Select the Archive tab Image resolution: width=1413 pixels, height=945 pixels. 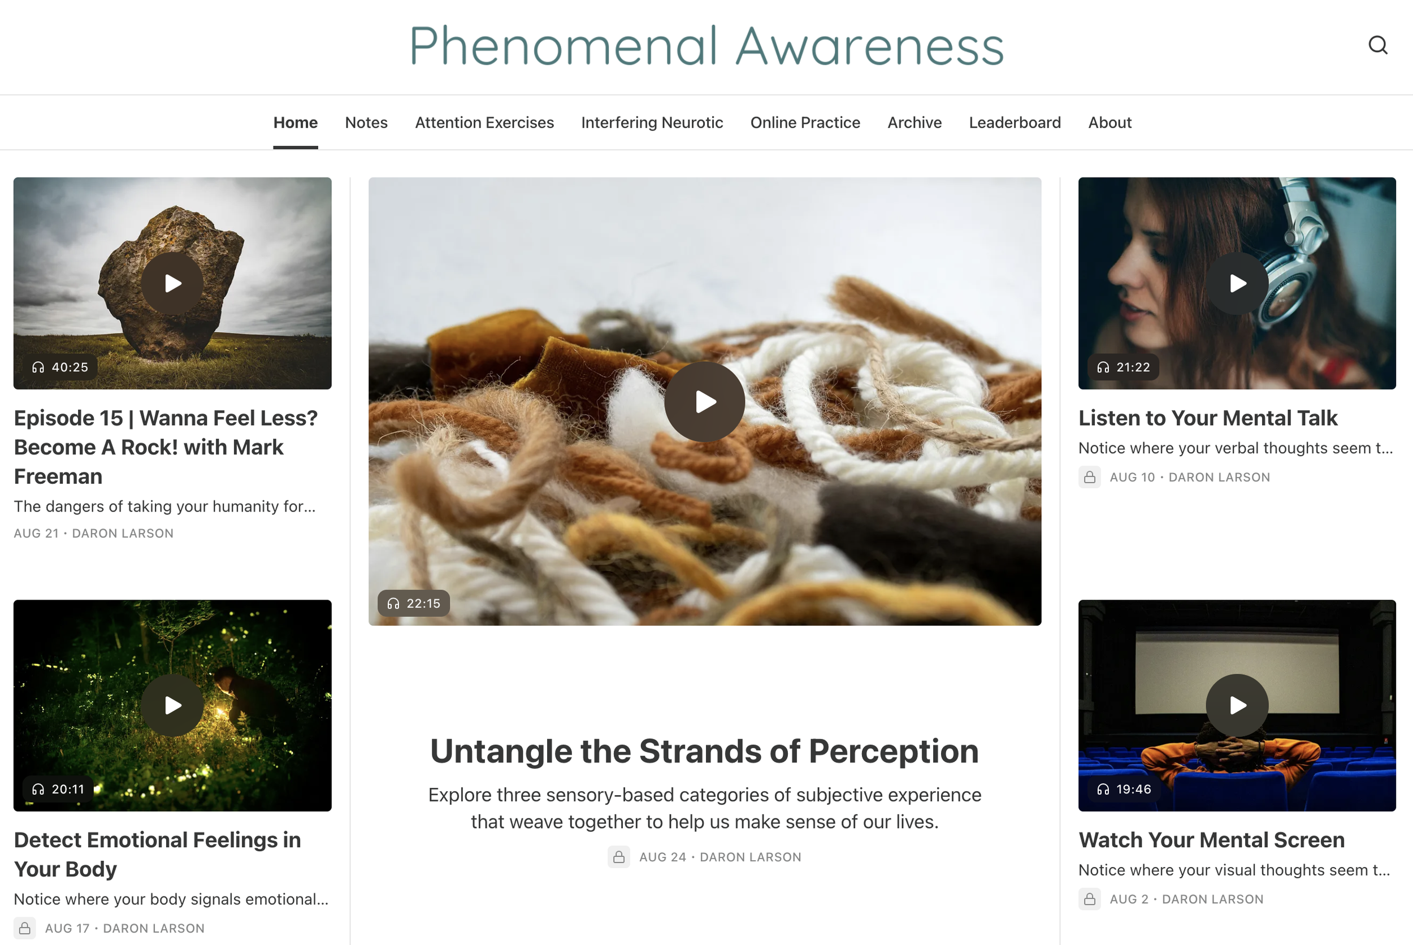coord(914,122)
